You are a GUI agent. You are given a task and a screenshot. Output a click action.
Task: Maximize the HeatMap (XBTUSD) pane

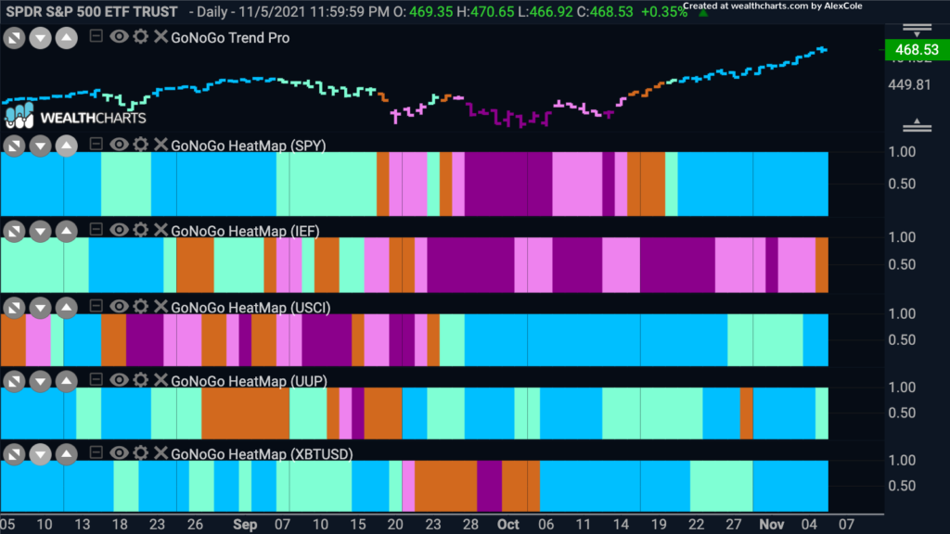point(14,454)
